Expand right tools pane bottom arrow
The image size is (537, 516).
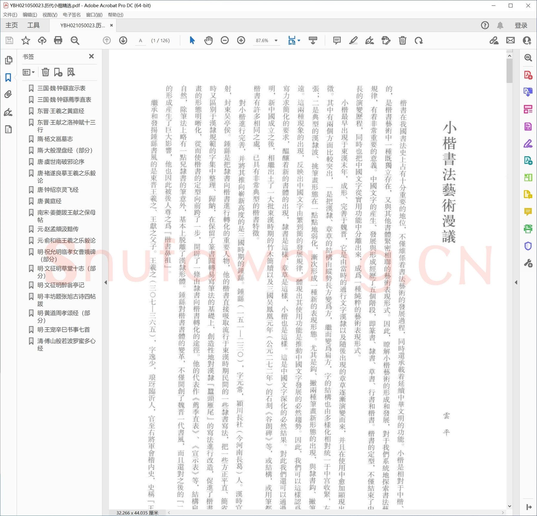pyautogui.click(x=529, y=507)
